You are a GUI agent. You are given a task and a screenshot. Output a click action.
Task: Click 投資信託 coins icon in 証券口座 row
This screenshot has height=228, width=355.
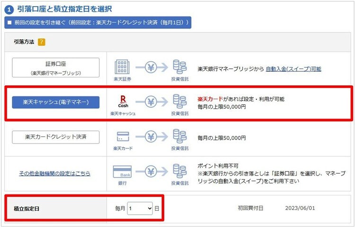[180, 67]
